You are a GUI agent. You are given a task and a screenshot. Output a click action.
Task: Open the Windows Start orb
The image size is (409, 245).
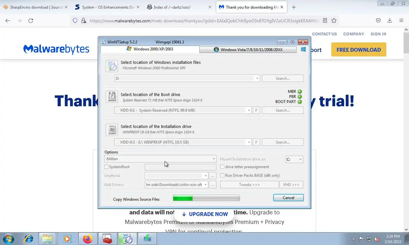coord(8,239)
